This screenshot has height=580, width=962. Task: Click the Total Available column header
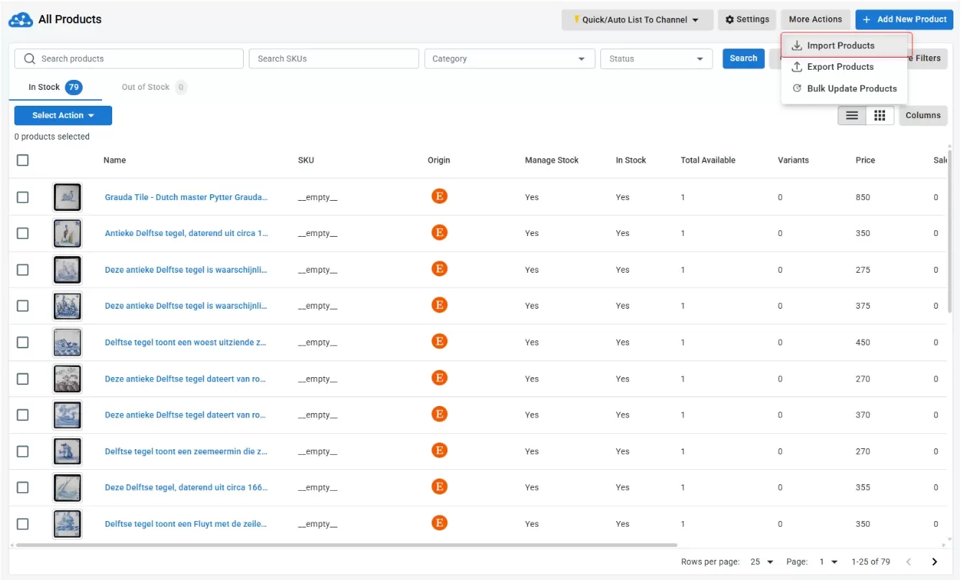point(708,160)
